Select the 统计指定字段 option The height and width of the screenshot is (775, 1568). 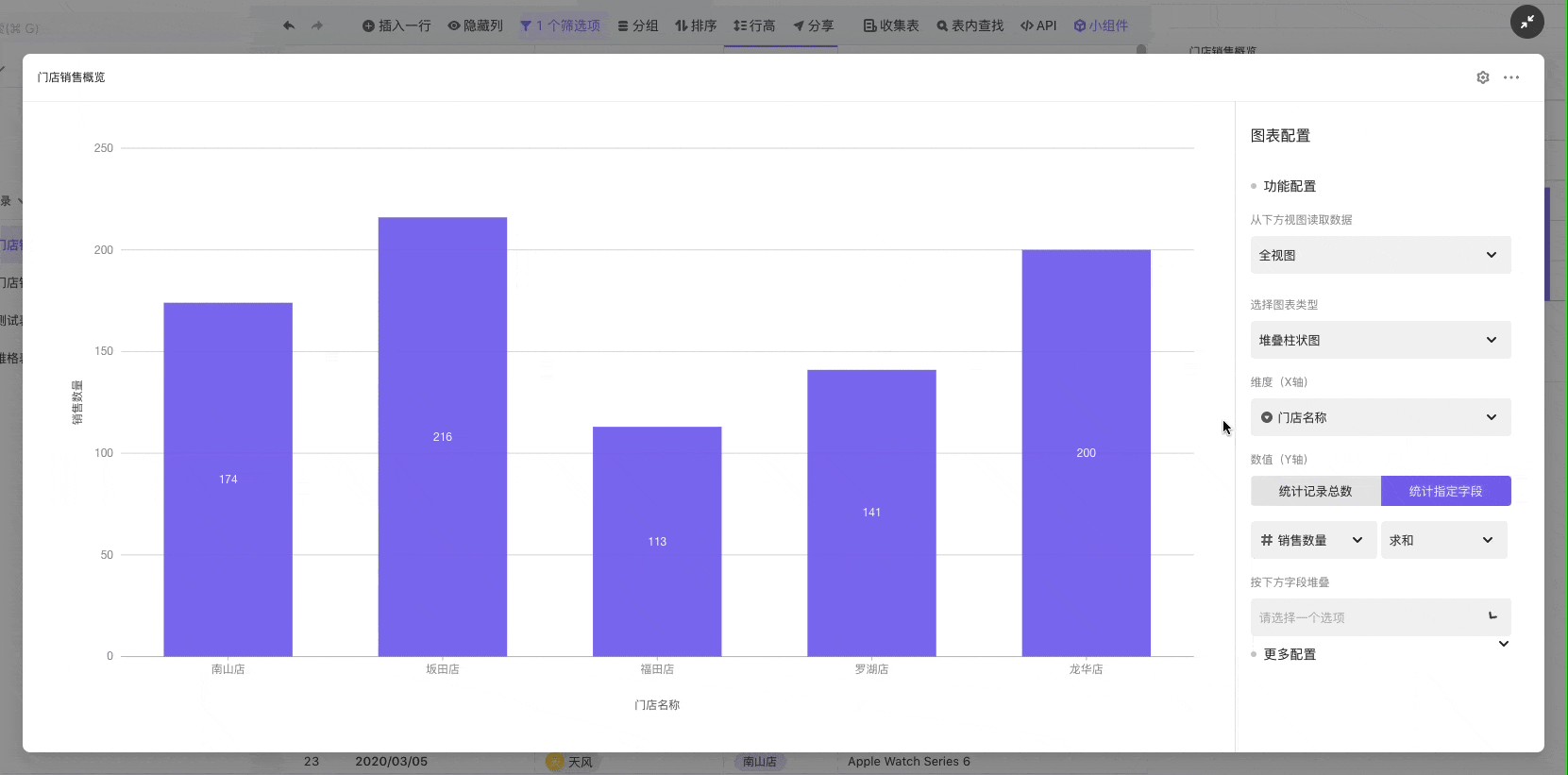coord(1445,491)
